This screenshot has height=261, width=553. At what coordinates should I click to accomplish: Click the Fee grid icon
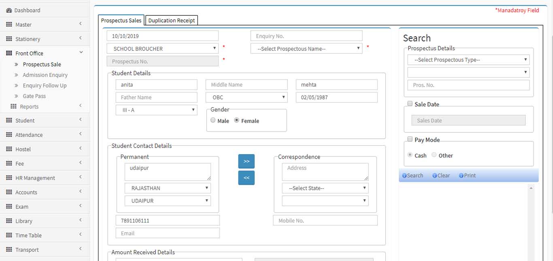[9, 163]
